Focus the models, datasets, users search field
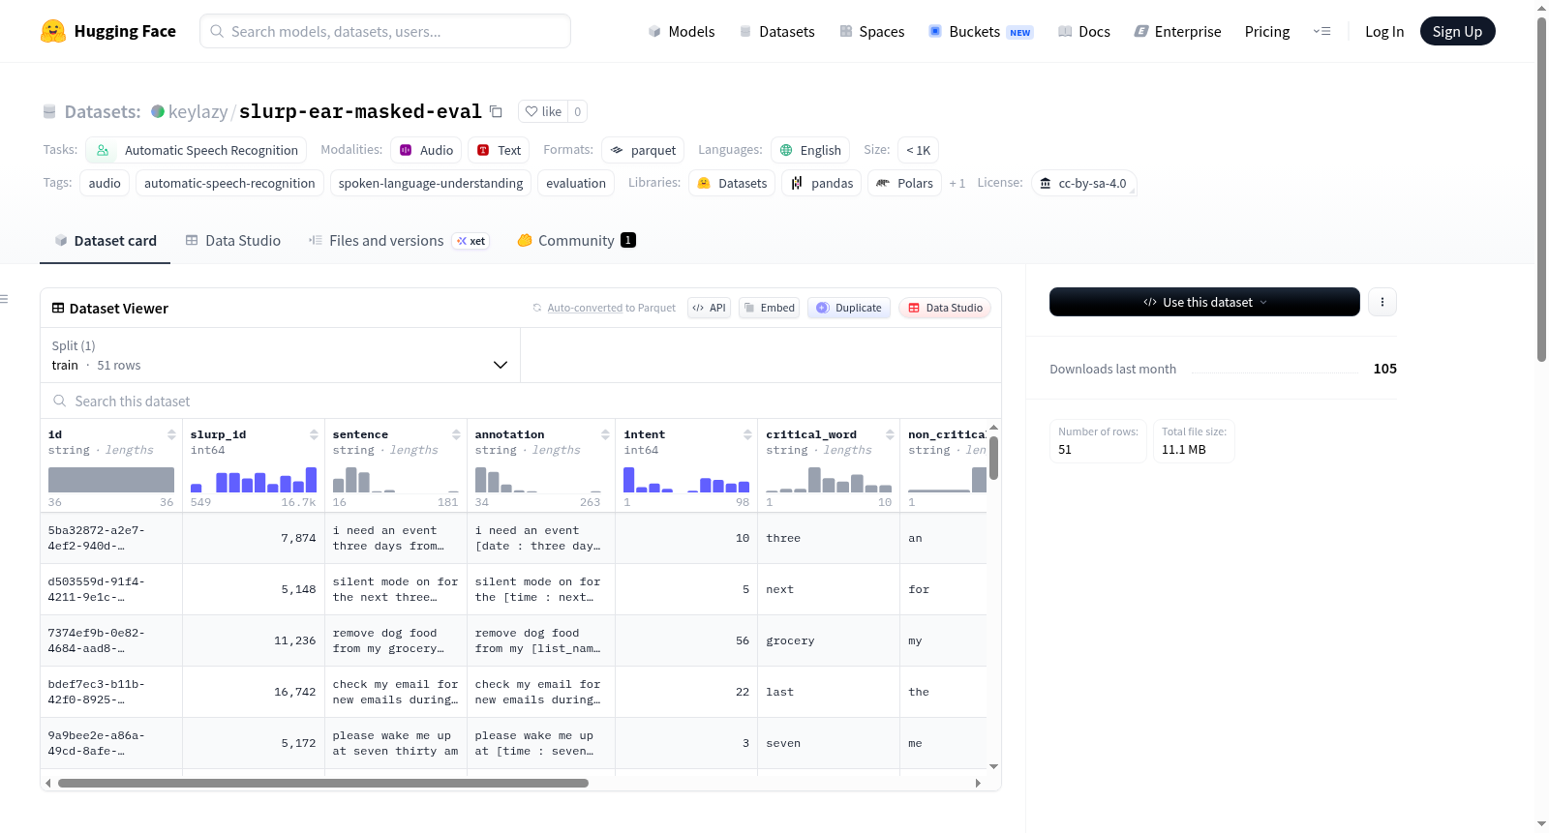 pyautogui.click(x=385, y=31)
